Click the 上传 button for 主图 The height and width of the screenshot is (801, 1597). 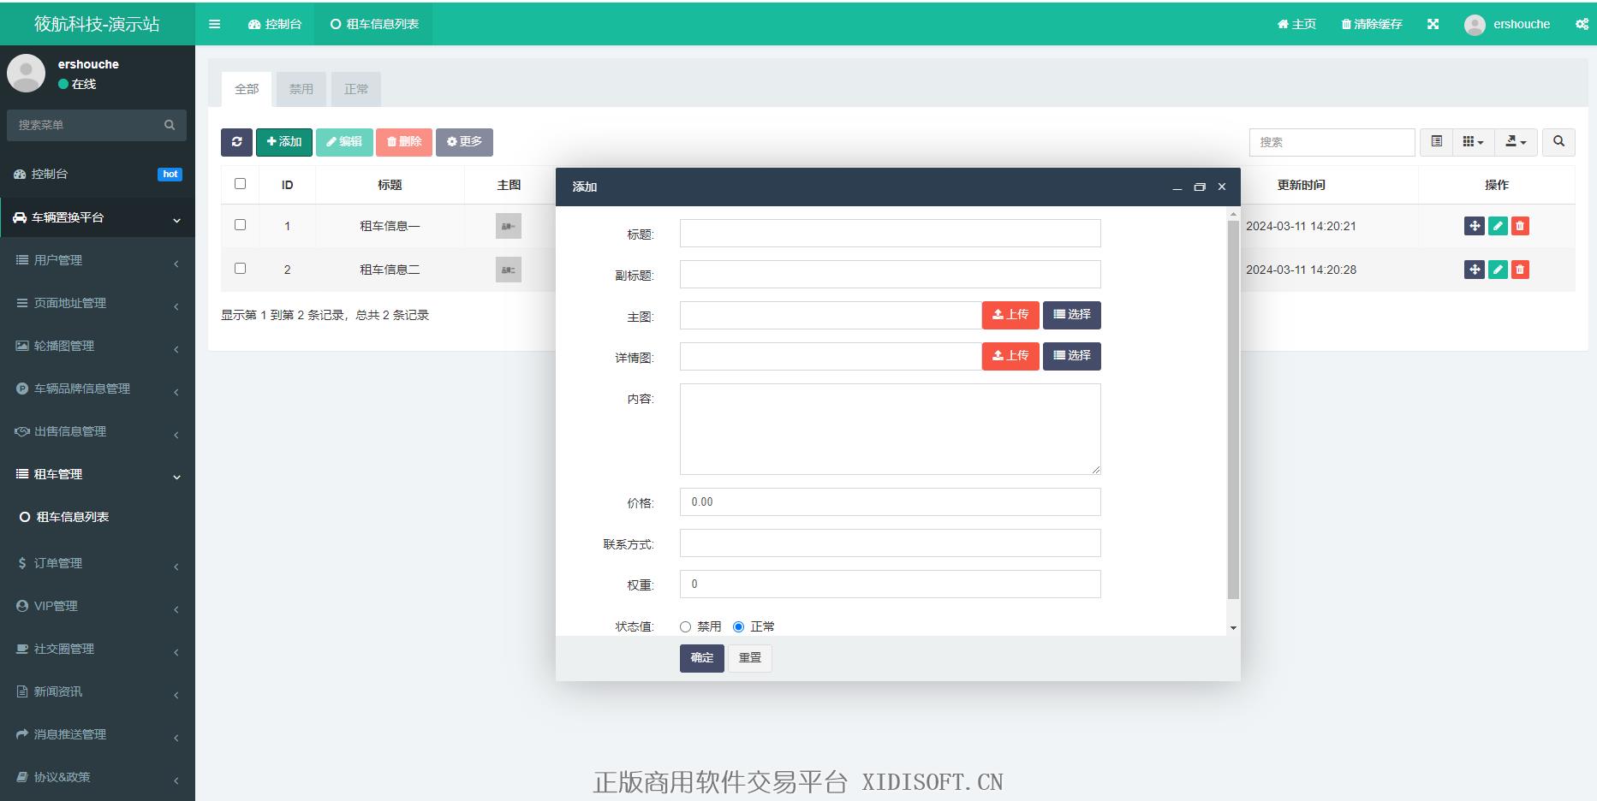pos(1010,315)
